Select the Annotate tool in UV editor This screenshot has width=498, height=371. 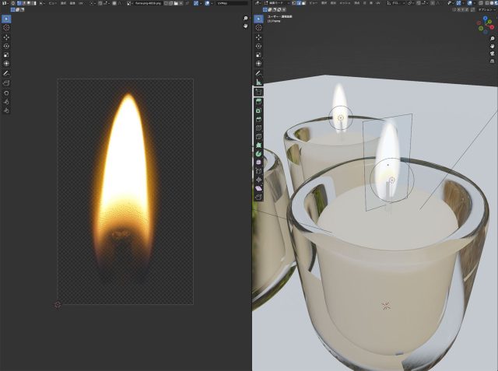coord(6,73)
